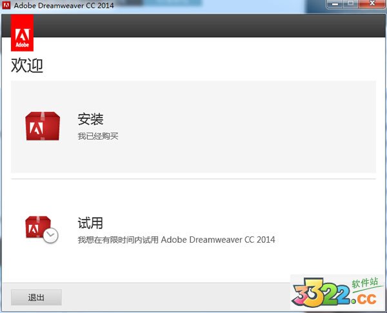This screenshot has width=387, height=313.
Task: Click the trial description mentioning Adobe Dreamweaver CC 2014
Action: click(176, 240)
